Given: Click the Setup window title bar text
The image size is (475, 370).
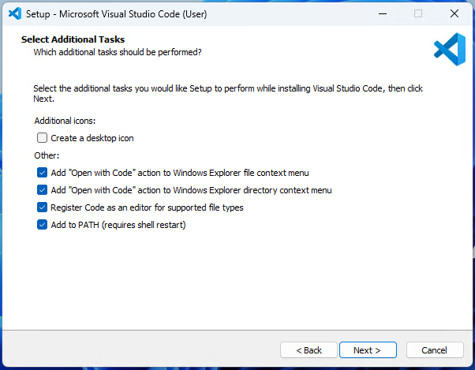Looking at the screenshot, I should point(116,14).
